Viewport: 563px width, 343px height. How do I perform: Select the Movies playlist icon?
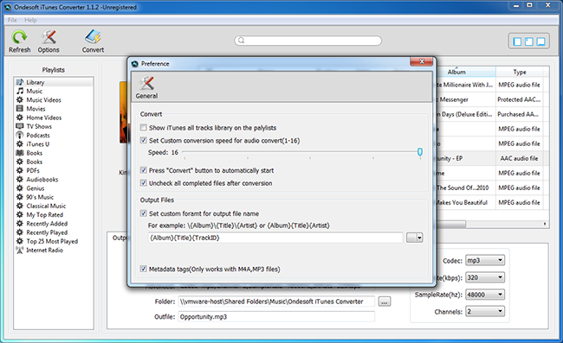coord(20,109)
